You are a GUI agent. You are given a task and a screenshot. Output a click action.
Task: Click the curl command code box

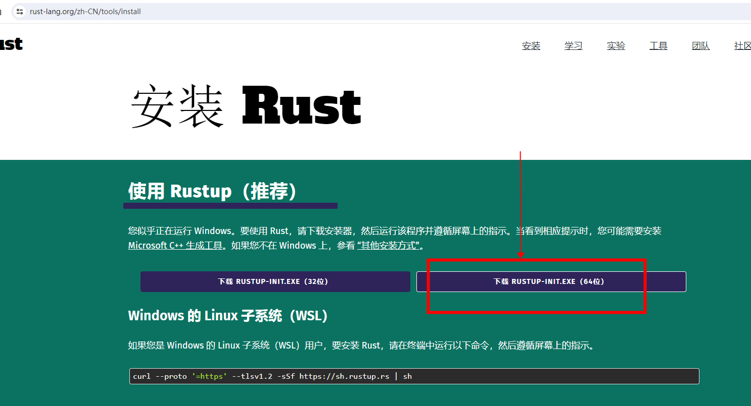pos(414,376)
